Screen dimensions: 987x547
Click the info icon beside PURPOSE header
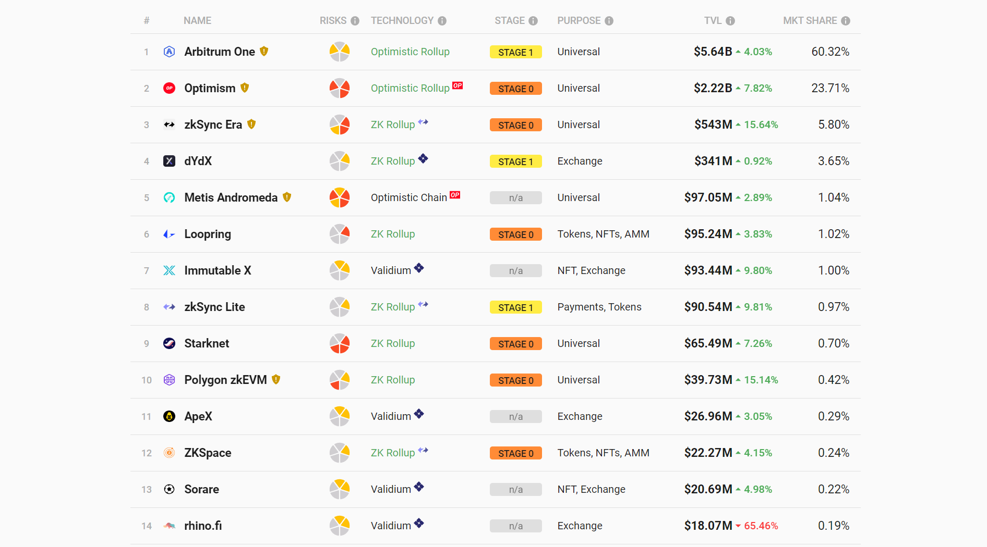[609, 21]
